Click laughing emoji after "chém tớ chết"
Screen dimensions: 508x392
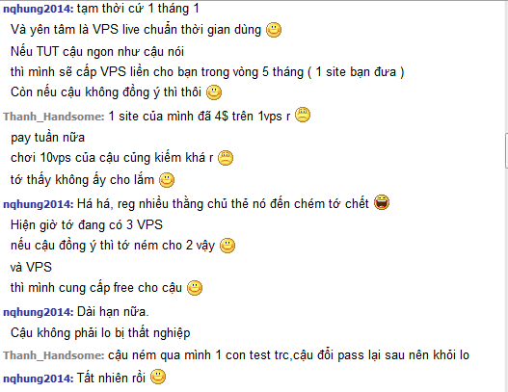pos(382,202)
